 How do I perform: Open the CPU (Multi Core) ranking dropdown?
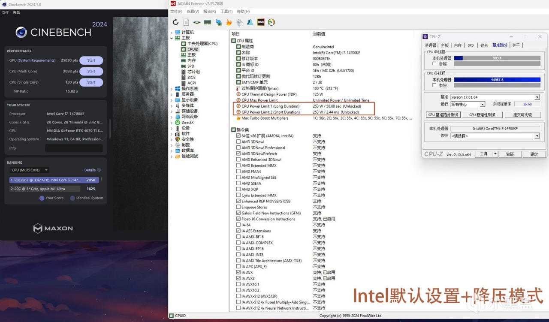(30, 170)
